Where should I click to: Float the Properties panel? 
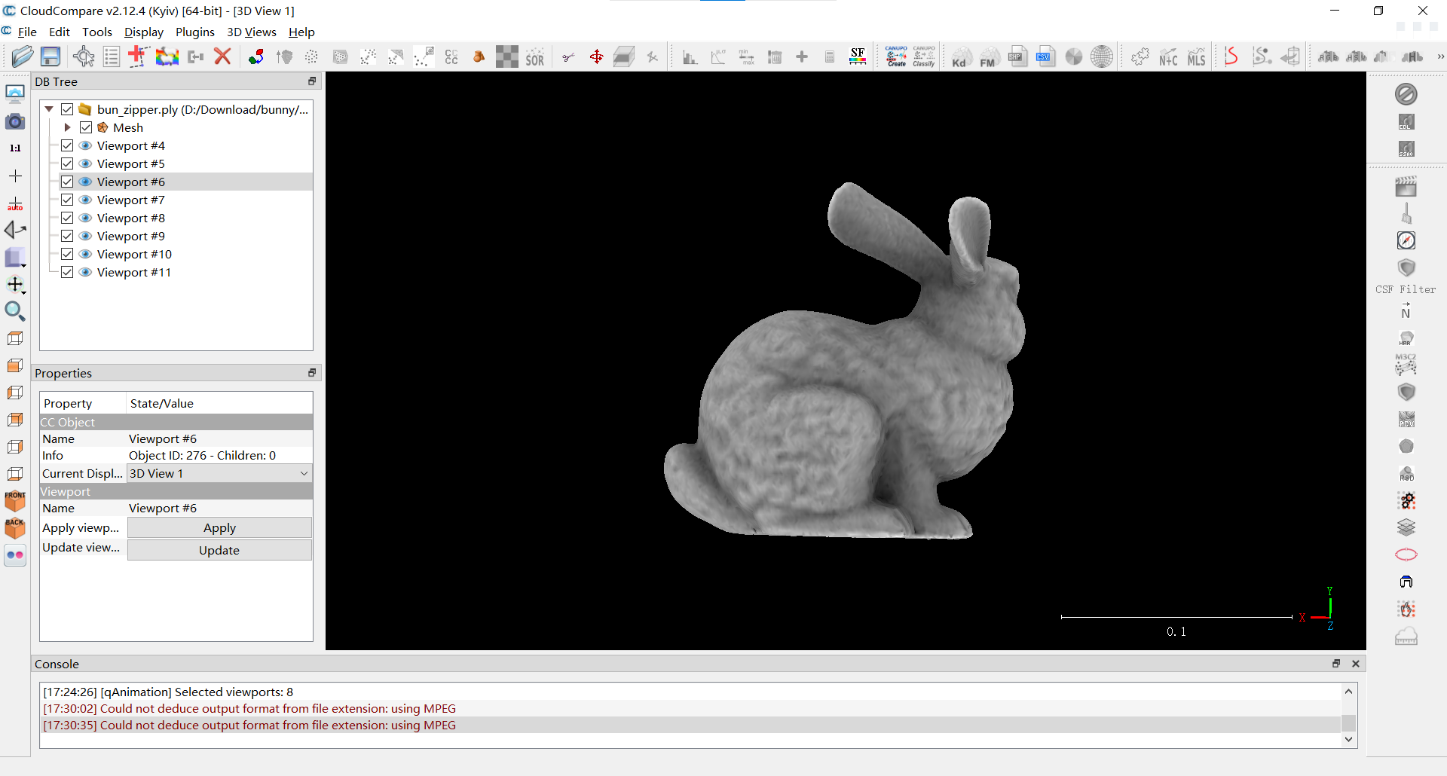[311, 373]
